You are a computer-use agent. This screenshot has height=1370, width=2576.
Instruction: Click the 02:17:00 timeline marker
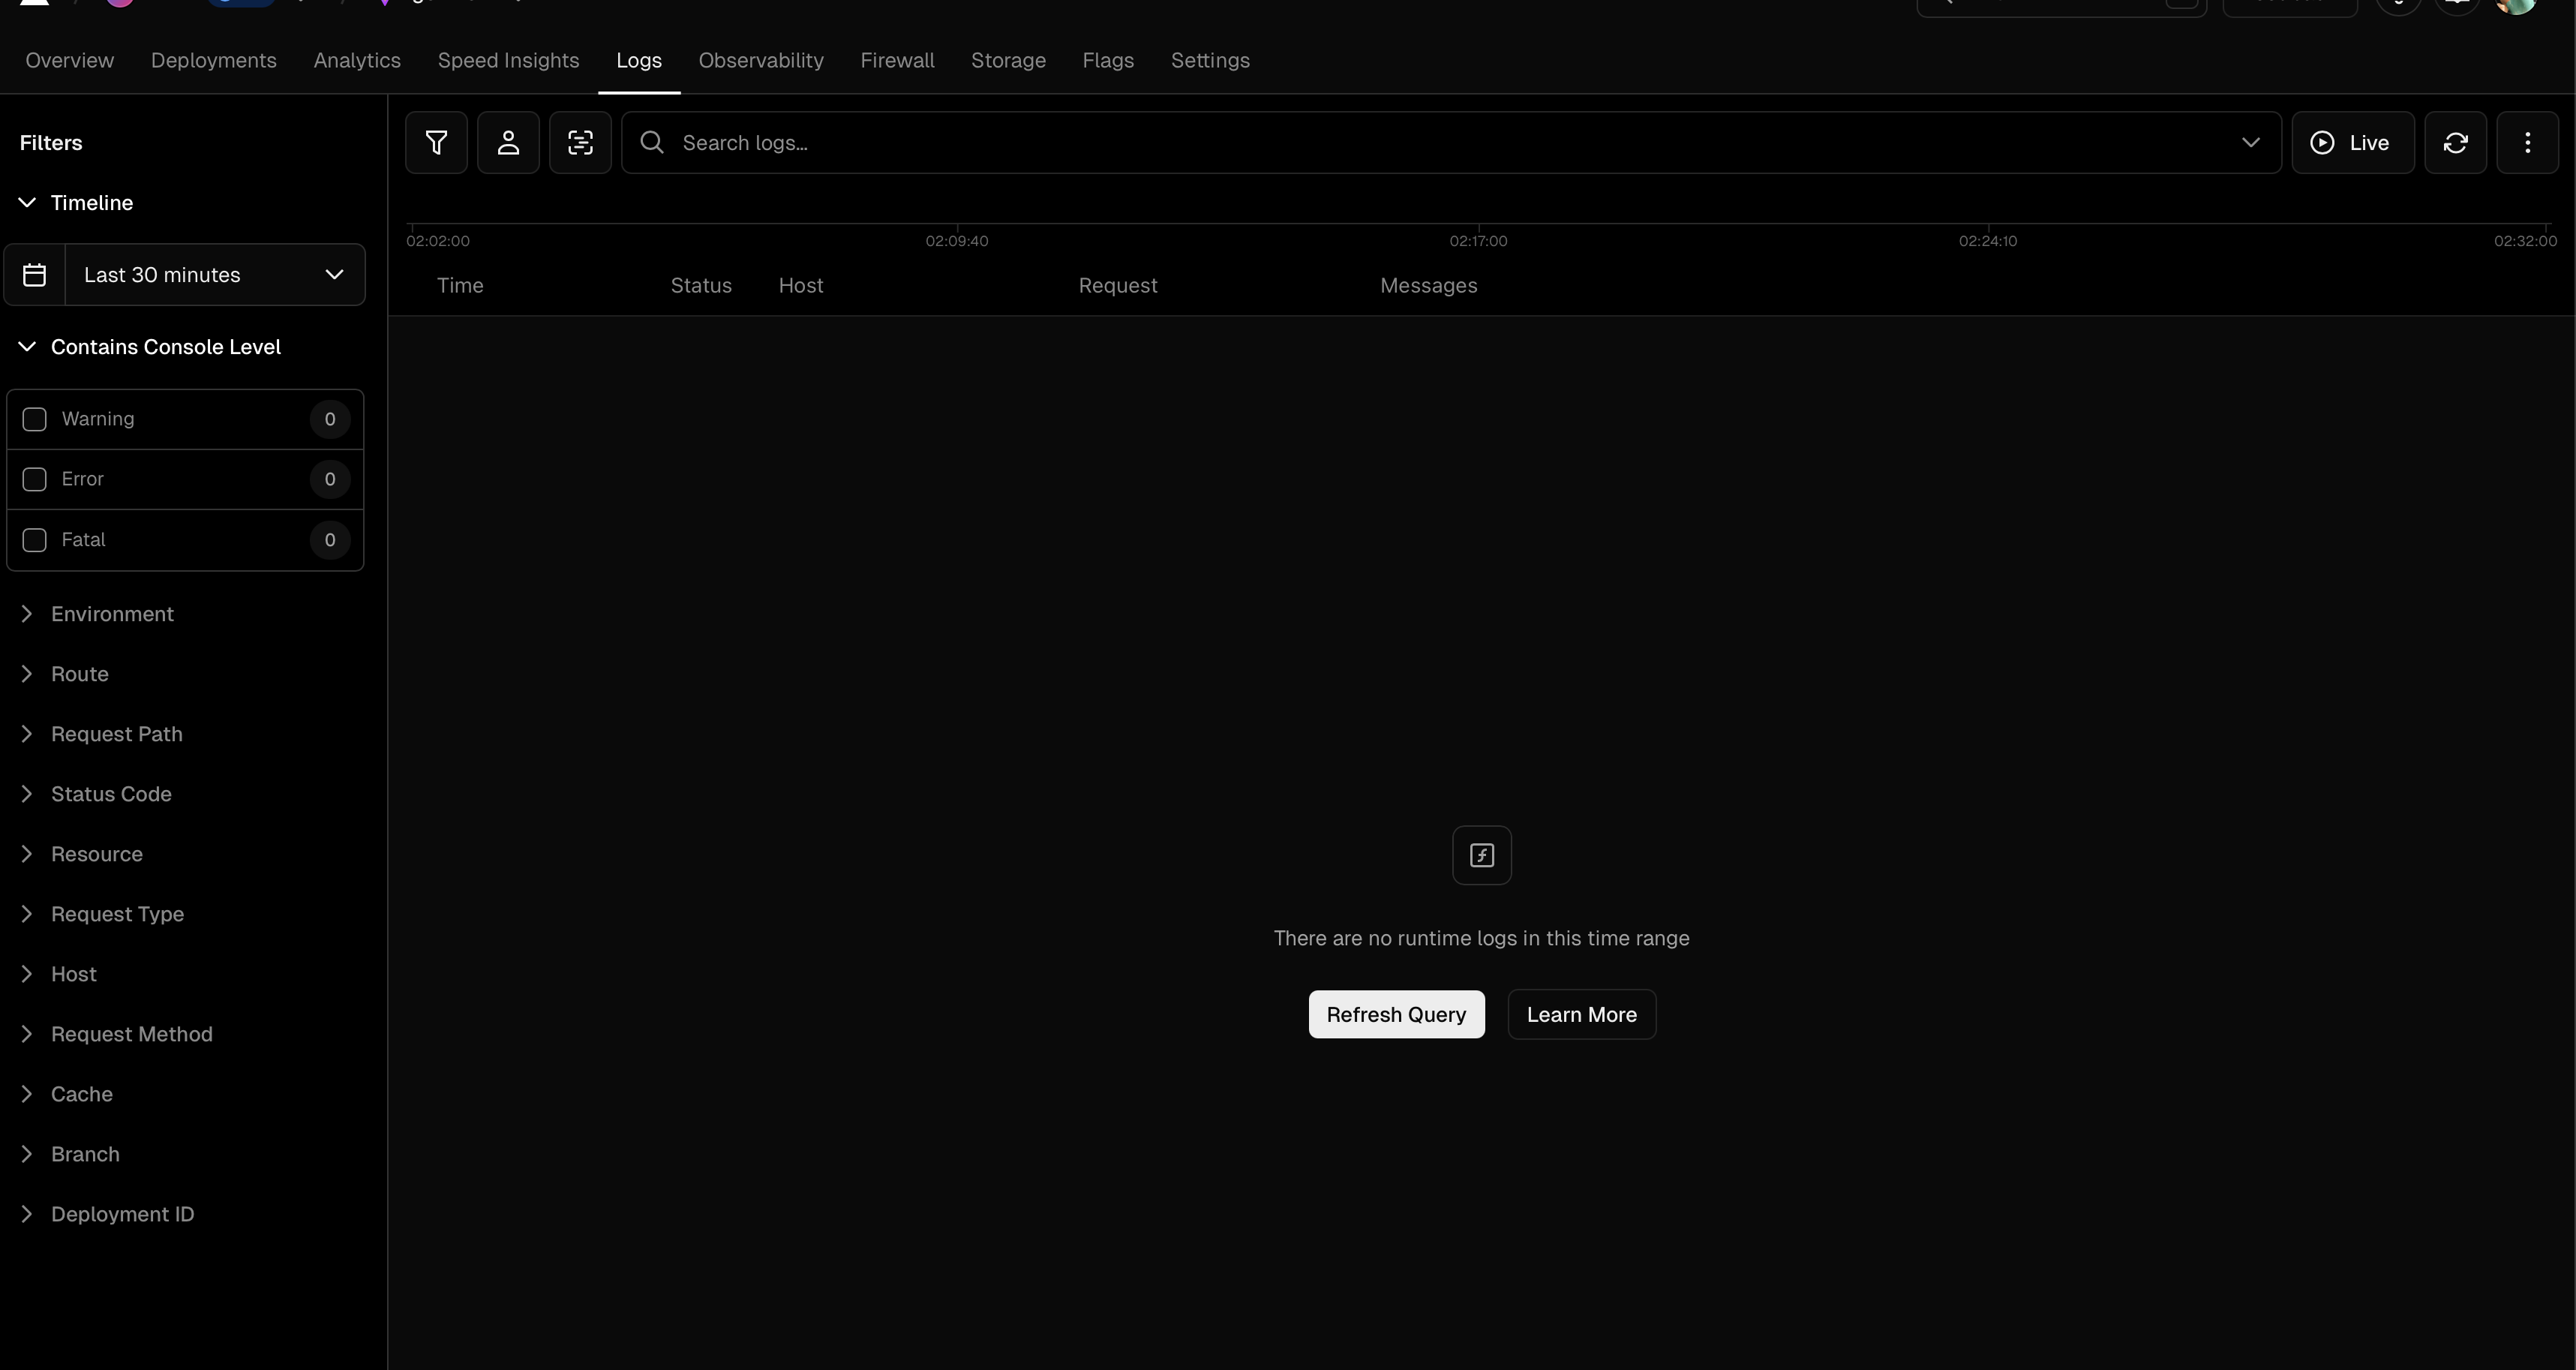1478,241
